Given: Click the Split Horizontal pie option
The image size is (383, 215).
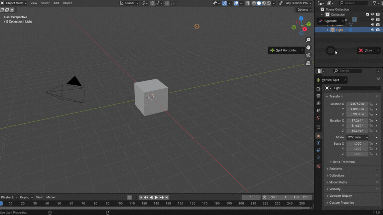Looking at the screenshot, I should [x=286, y=50].
